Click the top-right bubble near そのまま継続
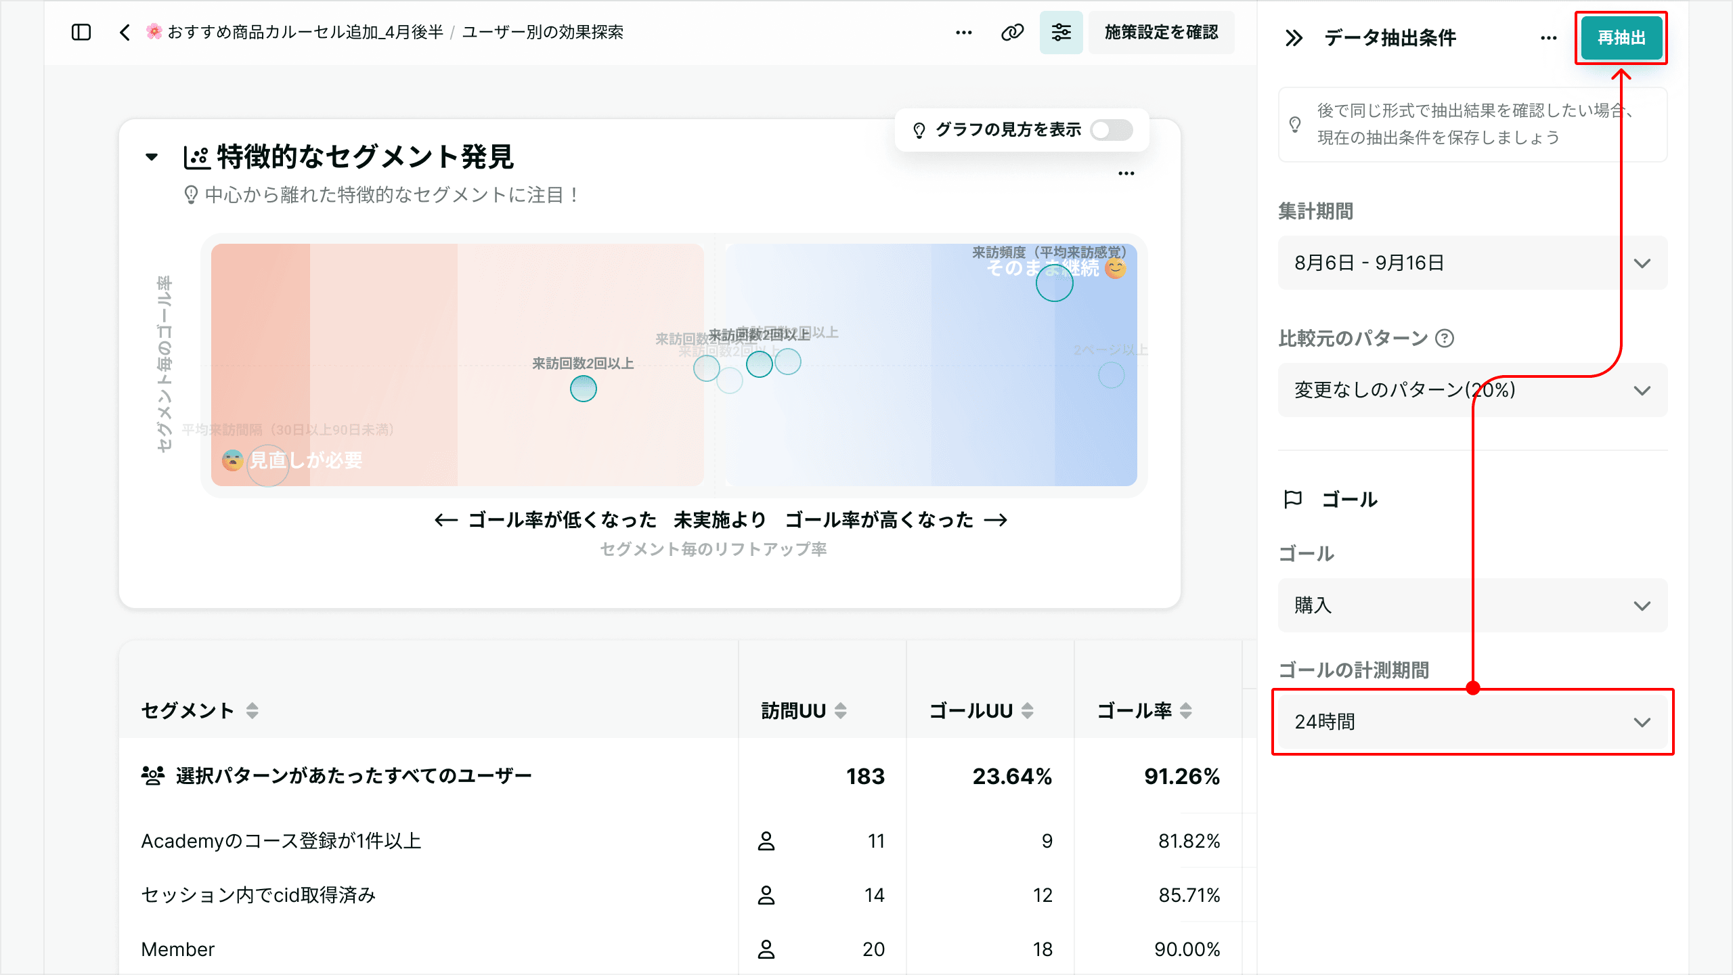This screenshot has height=975, width=1733. (x=1054, y=282)
